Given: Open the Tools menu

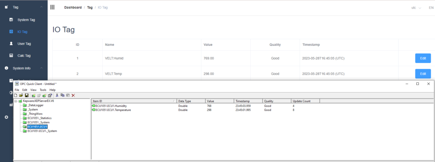Looking at the screenshot, I should click(x=43, y=90).
